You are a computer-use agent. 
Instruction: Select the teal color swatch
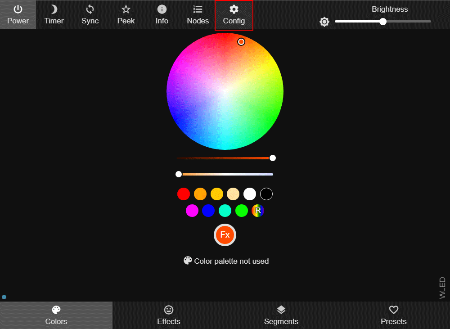coord(225,211)
